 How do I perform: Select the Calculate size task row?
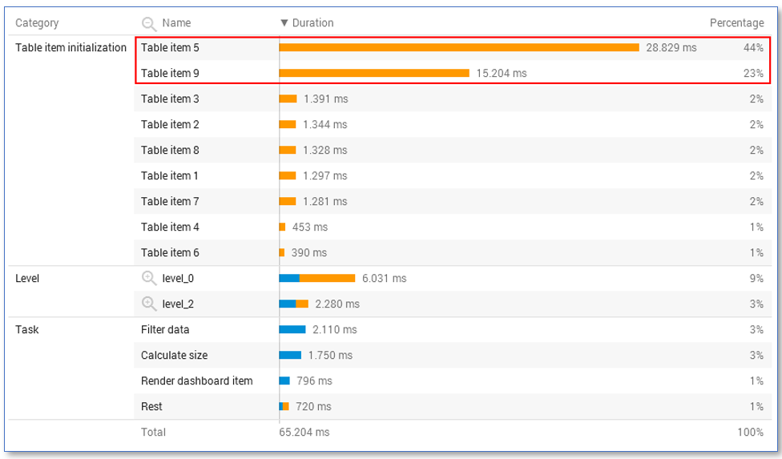coord(174,355)
